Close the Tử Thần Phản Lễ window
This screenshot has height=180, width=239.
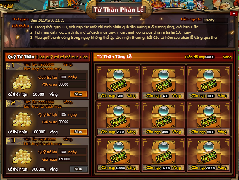[x=234, y=13]
